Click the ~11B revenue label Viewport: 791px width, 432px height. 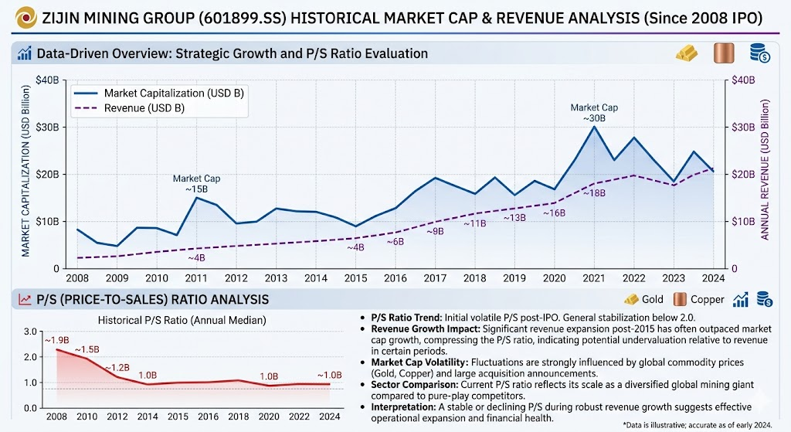tap(475, 223)
